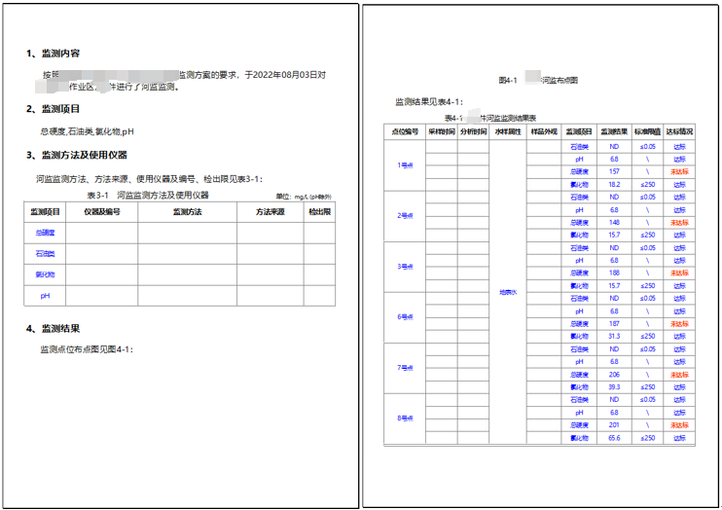Click the 采样时间 column header
The image size is (722, 510).
(x=441, y=130)
